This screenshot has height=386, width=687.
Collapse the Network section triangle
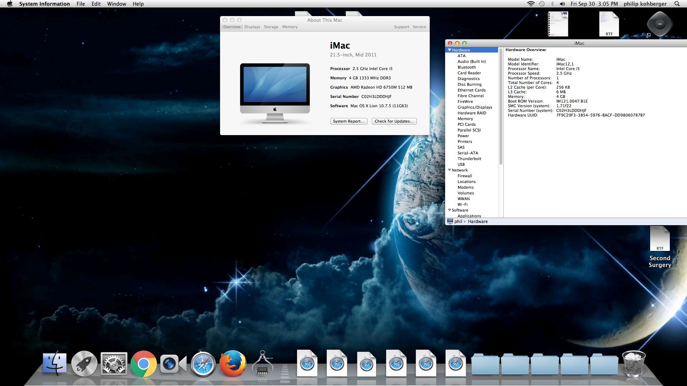tap(449, 170)
